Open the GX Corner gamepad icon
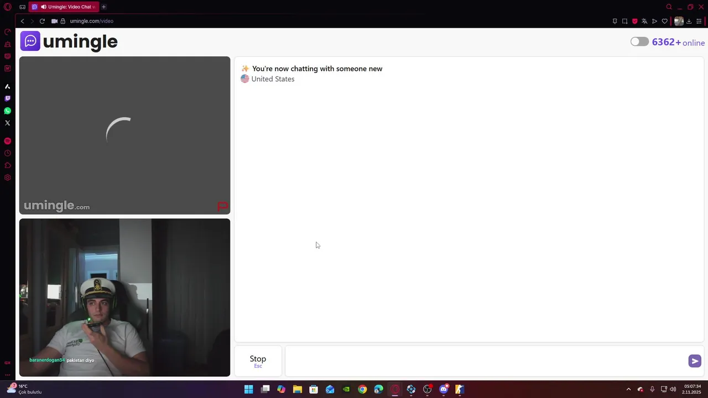Image resolution: width=708 pixels, height=398 pixels. point(22,7)
